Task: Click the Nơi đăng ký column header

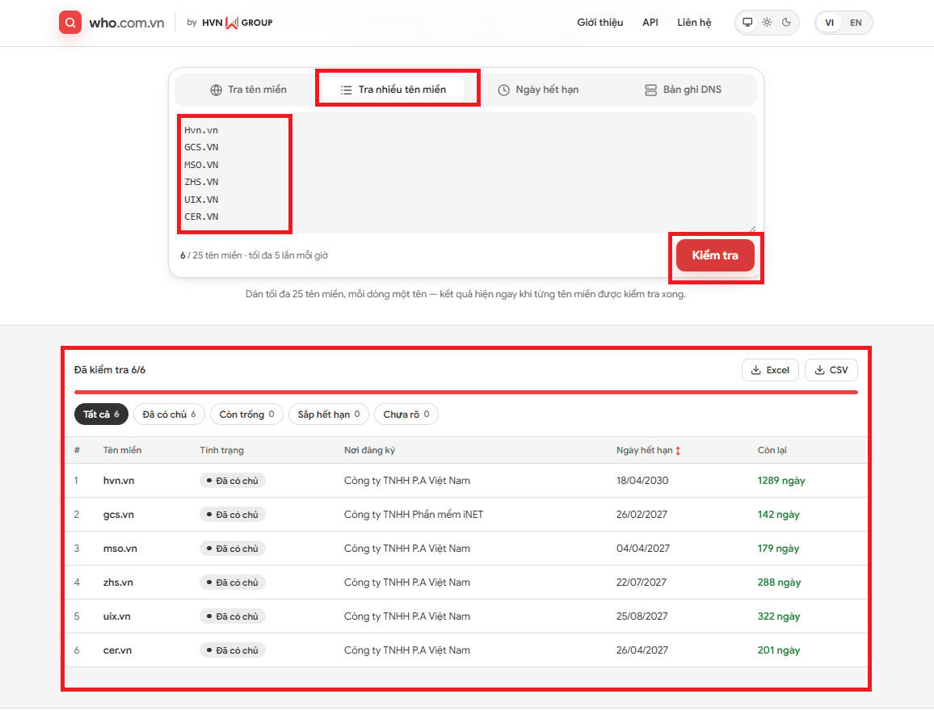Action: (369, 450)
